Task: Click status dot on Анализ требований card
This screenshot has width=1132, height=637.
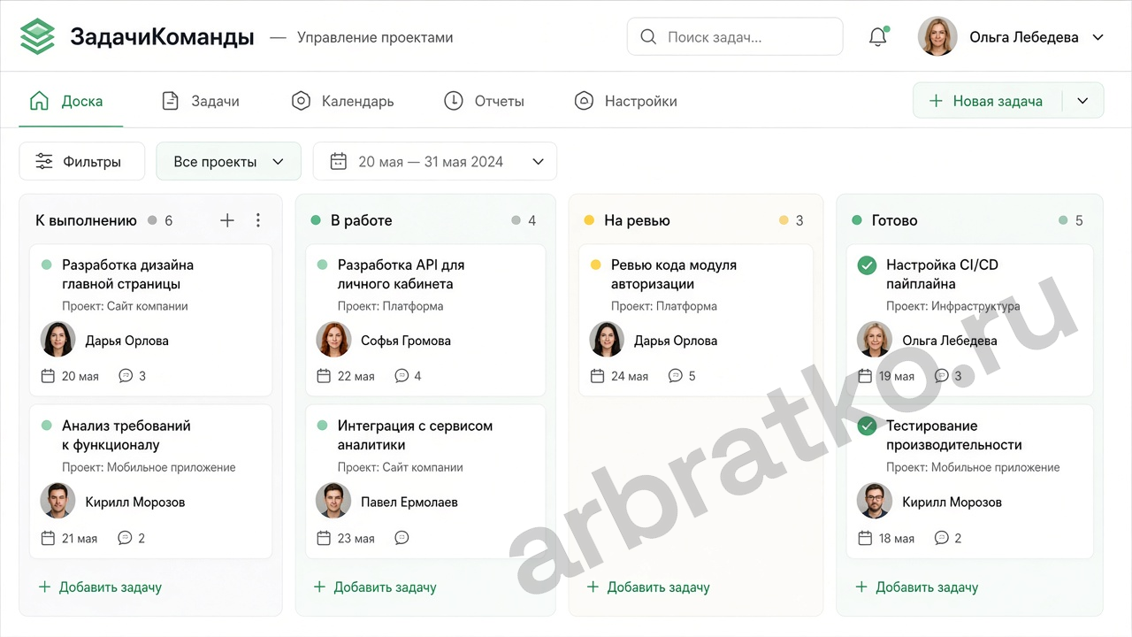Action: point(47,426)
